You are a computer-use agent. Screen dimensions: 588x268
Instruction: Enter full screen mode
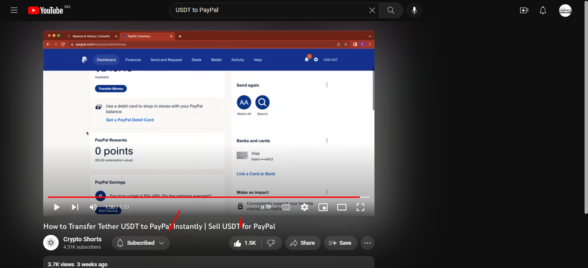click(x=360, y=207)
